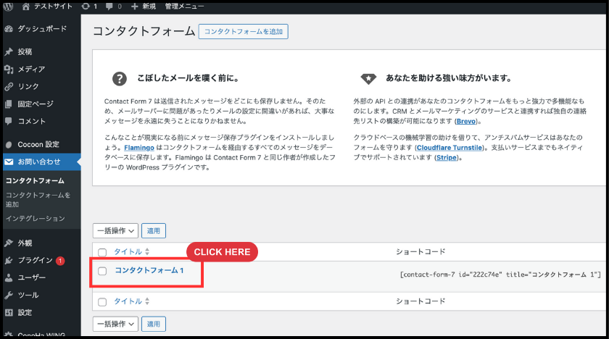Sort by top タイトル sort arrows
This screenshot has width=609, height=339.
147,251
